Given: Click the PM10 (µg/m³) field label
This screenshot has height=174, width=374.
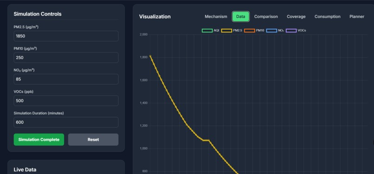Looking at the screenshot, I should [x=25, y=49].
